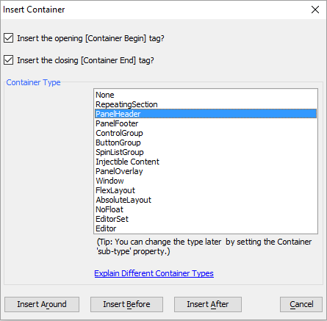The width and height of the screenshot is (327, 321).
Task: Select FlexLayout container type
Action: coord(206,190)
